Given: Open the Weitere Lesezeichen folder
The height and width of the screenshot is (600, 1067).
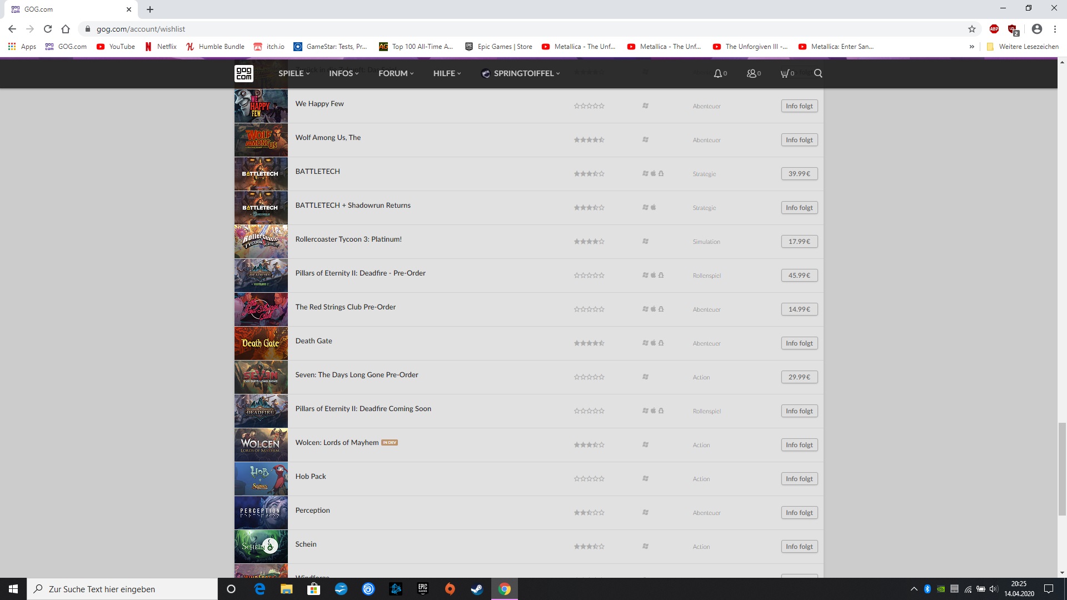Looking at the screenshot, I should (1023, 47).
